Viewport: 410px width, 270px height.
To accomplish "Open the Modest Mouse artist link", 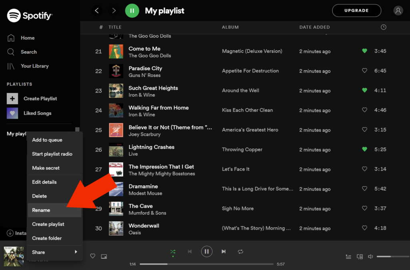I will tap(145, 193).
